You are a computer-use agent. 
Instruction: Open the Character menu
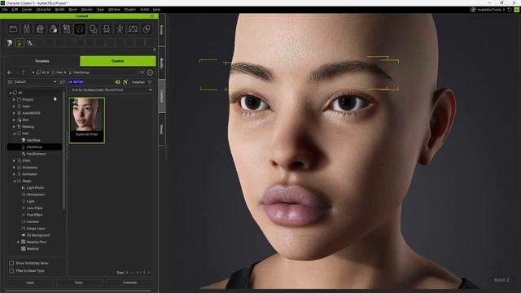tap(43, 10)
